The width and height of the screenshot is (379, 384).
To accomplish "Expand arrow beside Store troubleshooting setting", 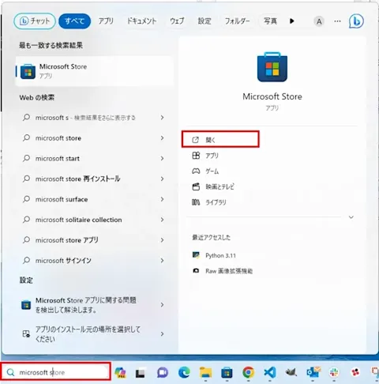I will tap(162, 305).
